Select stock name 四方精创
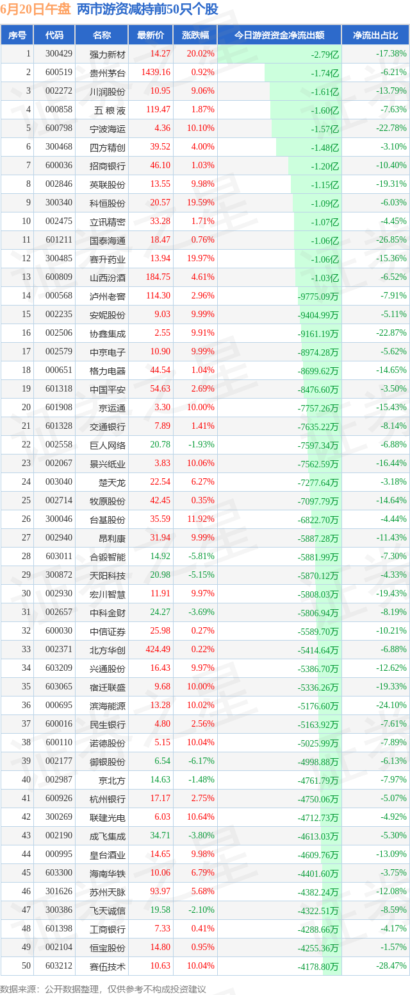 pos(108,147)
